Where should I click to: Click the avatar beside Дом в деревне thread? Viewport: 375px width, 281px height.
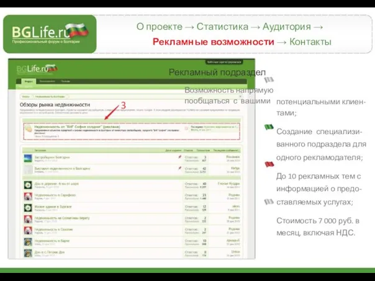[28, 185]
